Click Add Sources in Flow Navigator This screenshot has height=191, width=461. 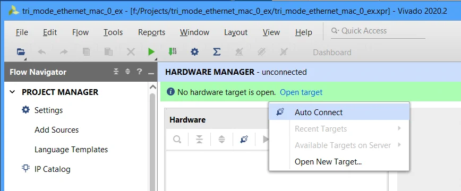[x=56, y=129]
